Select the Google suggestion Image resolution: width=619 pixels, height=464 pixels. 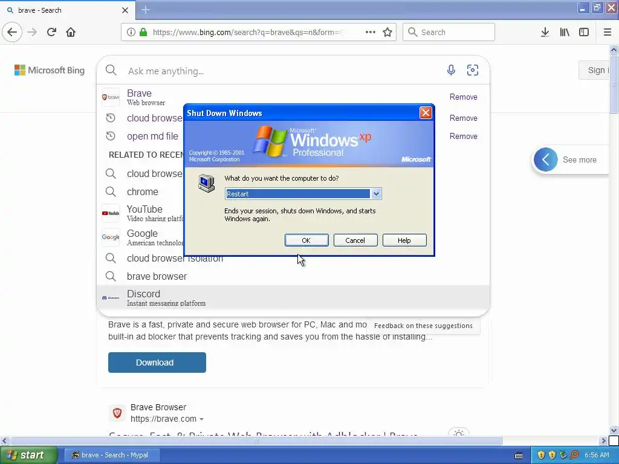click(142, 237)
